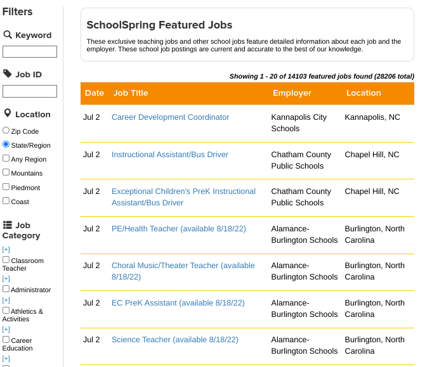Select the Zip Code radio button
The height and width of the screenshot is (367, 432).
[6, 131]
